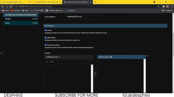Open the Reading list
The height and width of the screenshot is (97, 174).
tap(167, 11)
